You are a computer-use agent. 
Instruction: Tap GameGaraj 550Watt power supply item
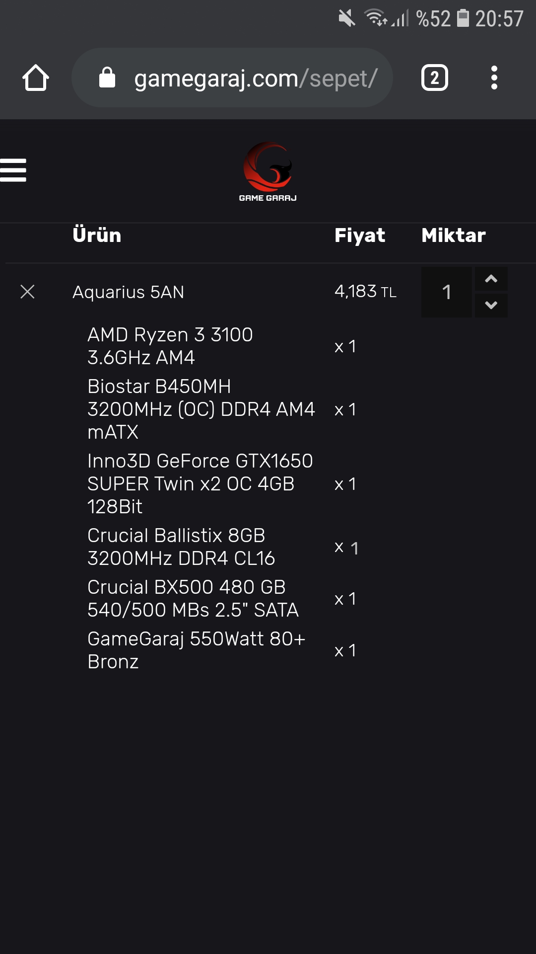pyautogui.click(x=196, y=650)
